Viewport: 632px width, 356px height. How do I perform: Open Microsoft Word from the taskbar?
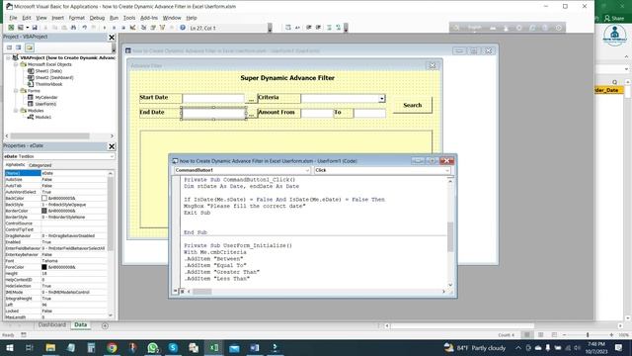(255, 347)
